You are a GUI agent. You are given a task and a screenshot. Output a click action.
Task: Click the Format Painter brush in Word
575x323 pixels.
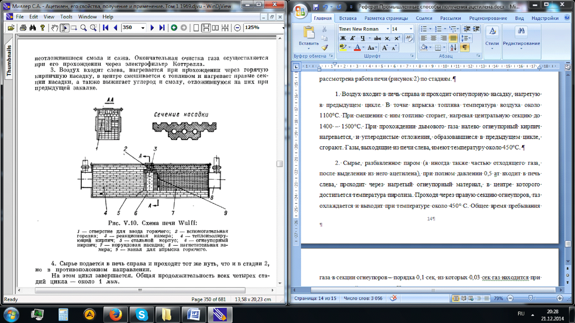point(325,47)
